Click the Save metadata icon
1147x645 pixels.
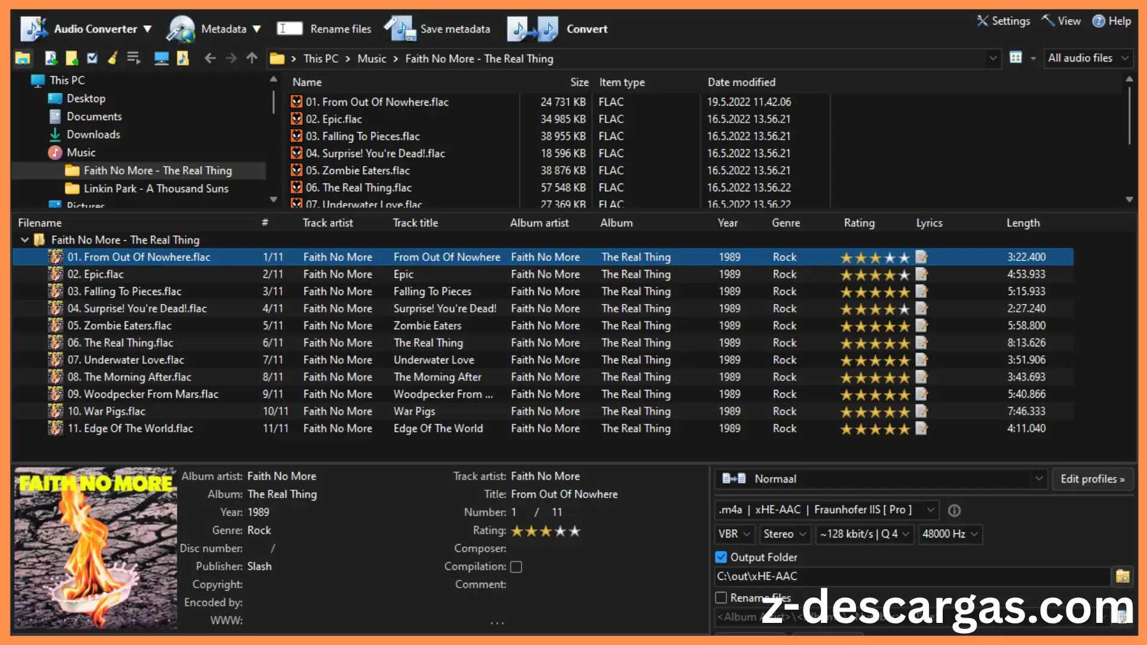[400, 29]
